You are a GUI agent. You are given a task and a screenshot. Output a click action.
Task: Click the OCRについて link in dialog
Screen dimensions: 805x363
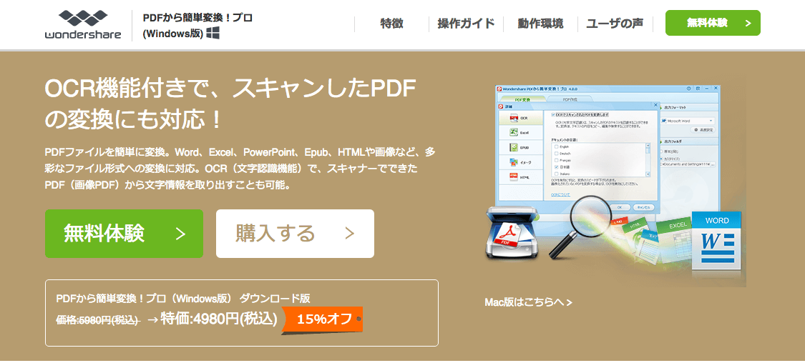(560, 195)
